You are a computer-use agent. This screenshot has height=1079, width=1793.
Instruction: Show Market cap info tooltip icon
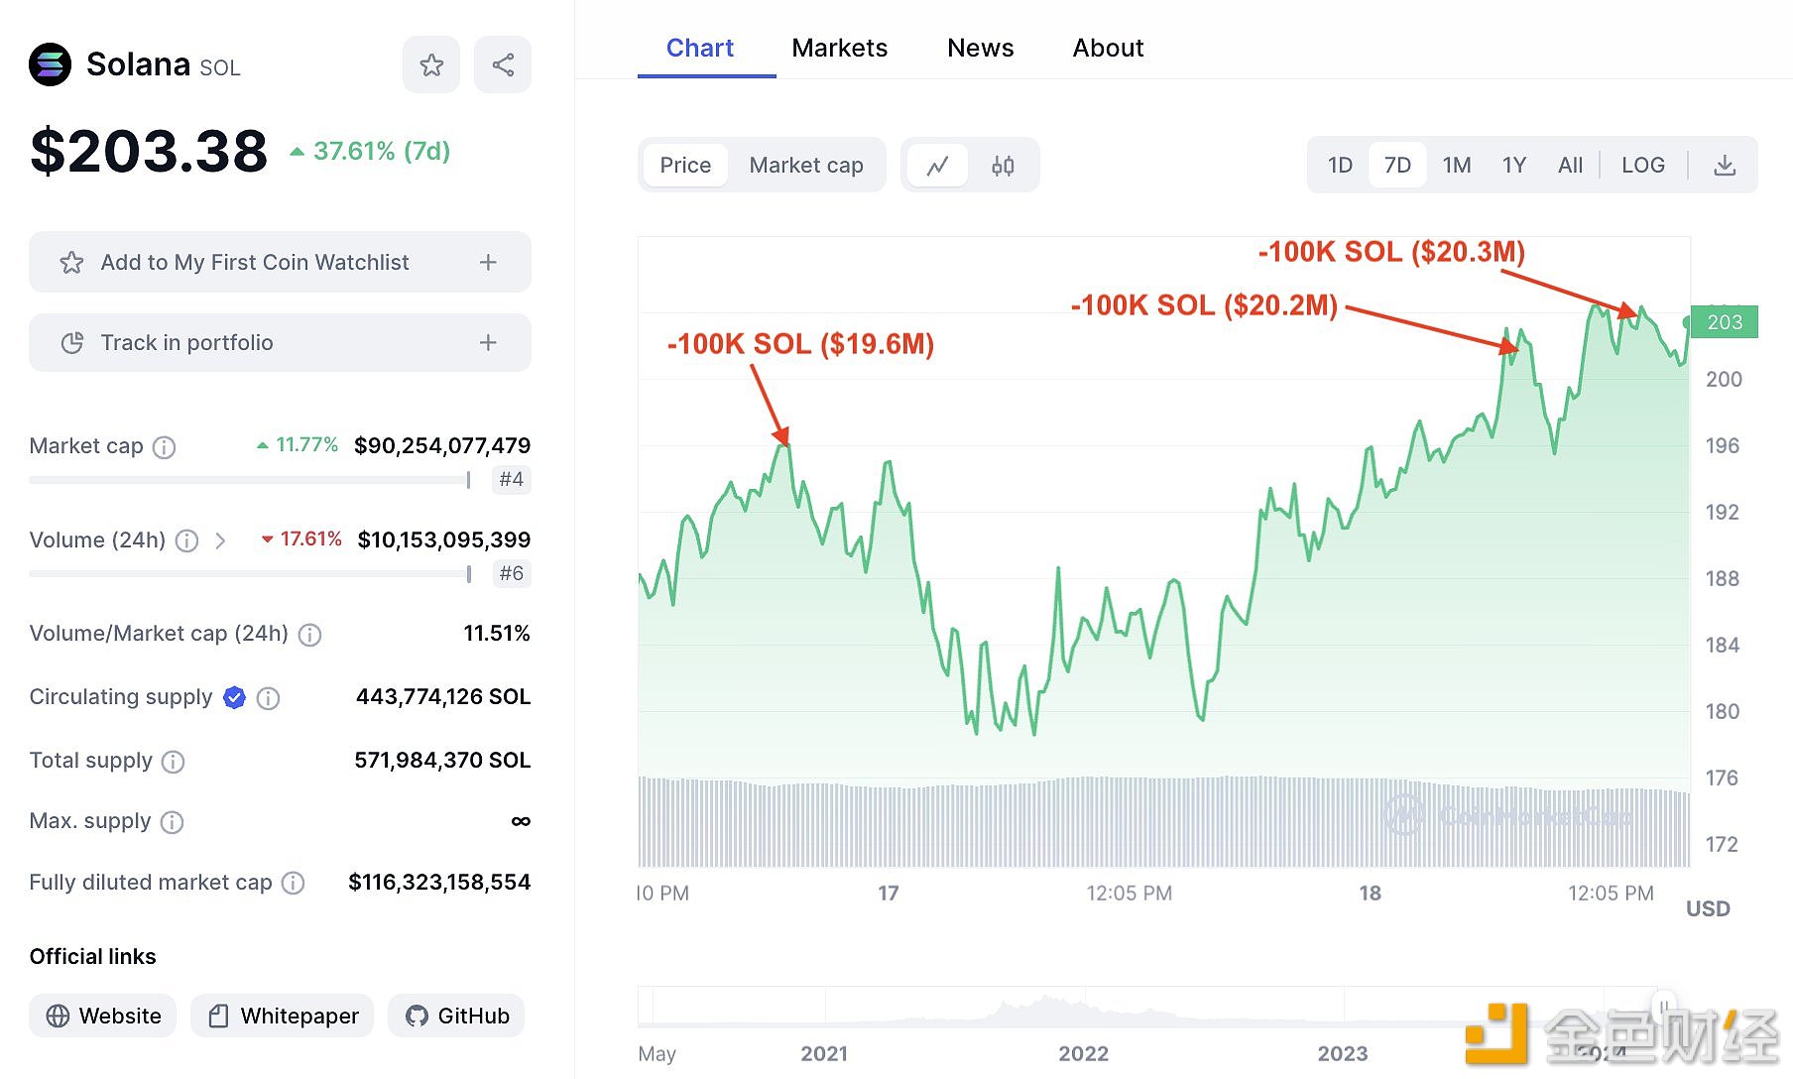(164, 447)
